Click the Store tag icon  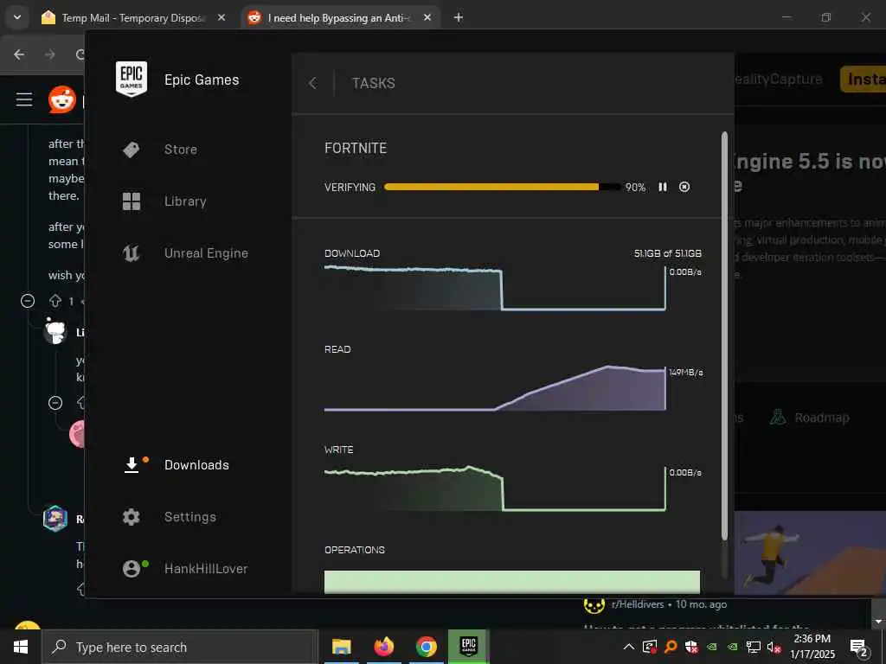[x=132, y=150]
